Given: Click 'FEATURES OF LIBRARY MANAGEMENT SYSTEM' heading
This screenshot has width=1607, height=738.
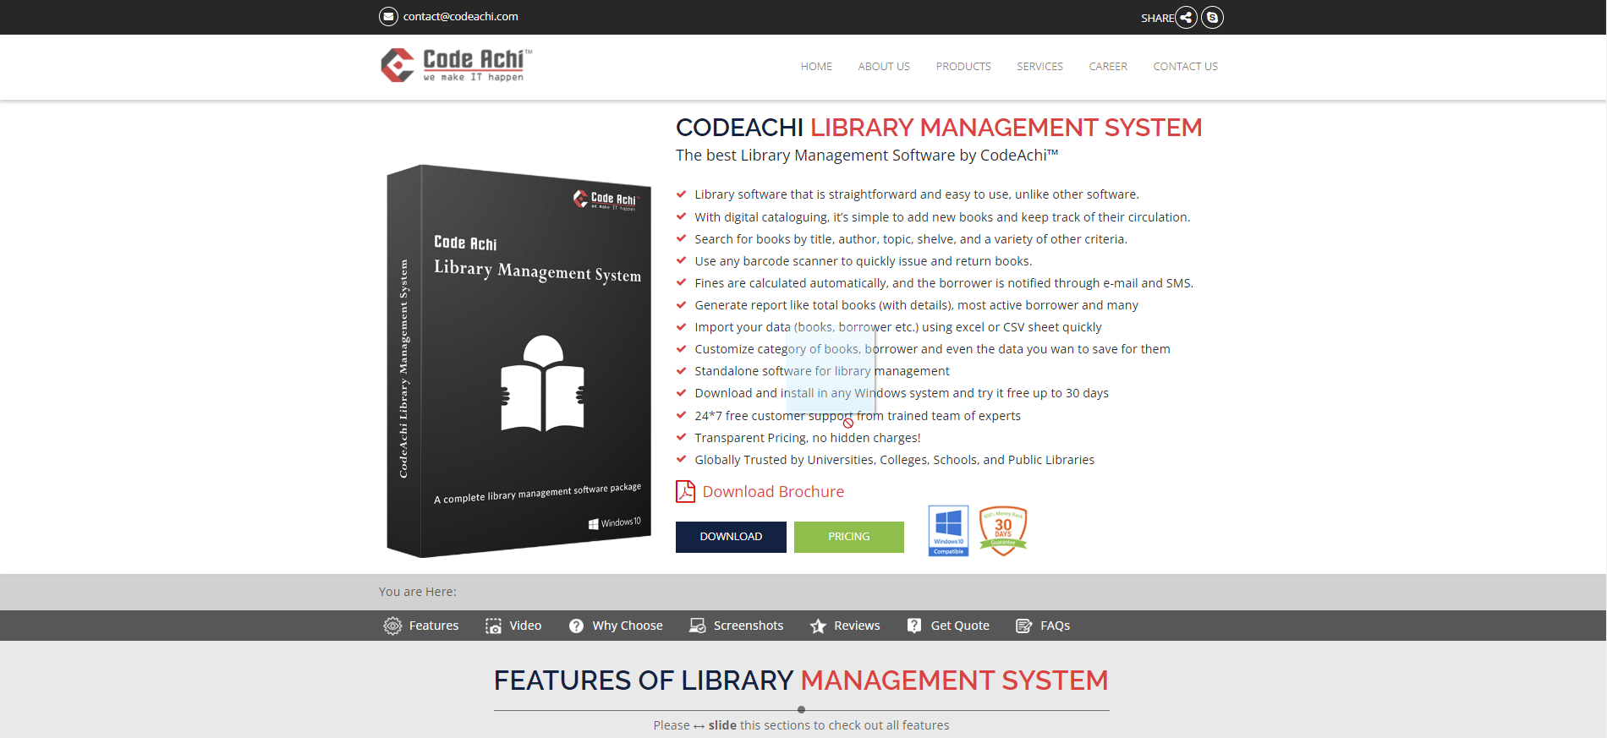Looking at the screenshot, I should coord(801,681).
